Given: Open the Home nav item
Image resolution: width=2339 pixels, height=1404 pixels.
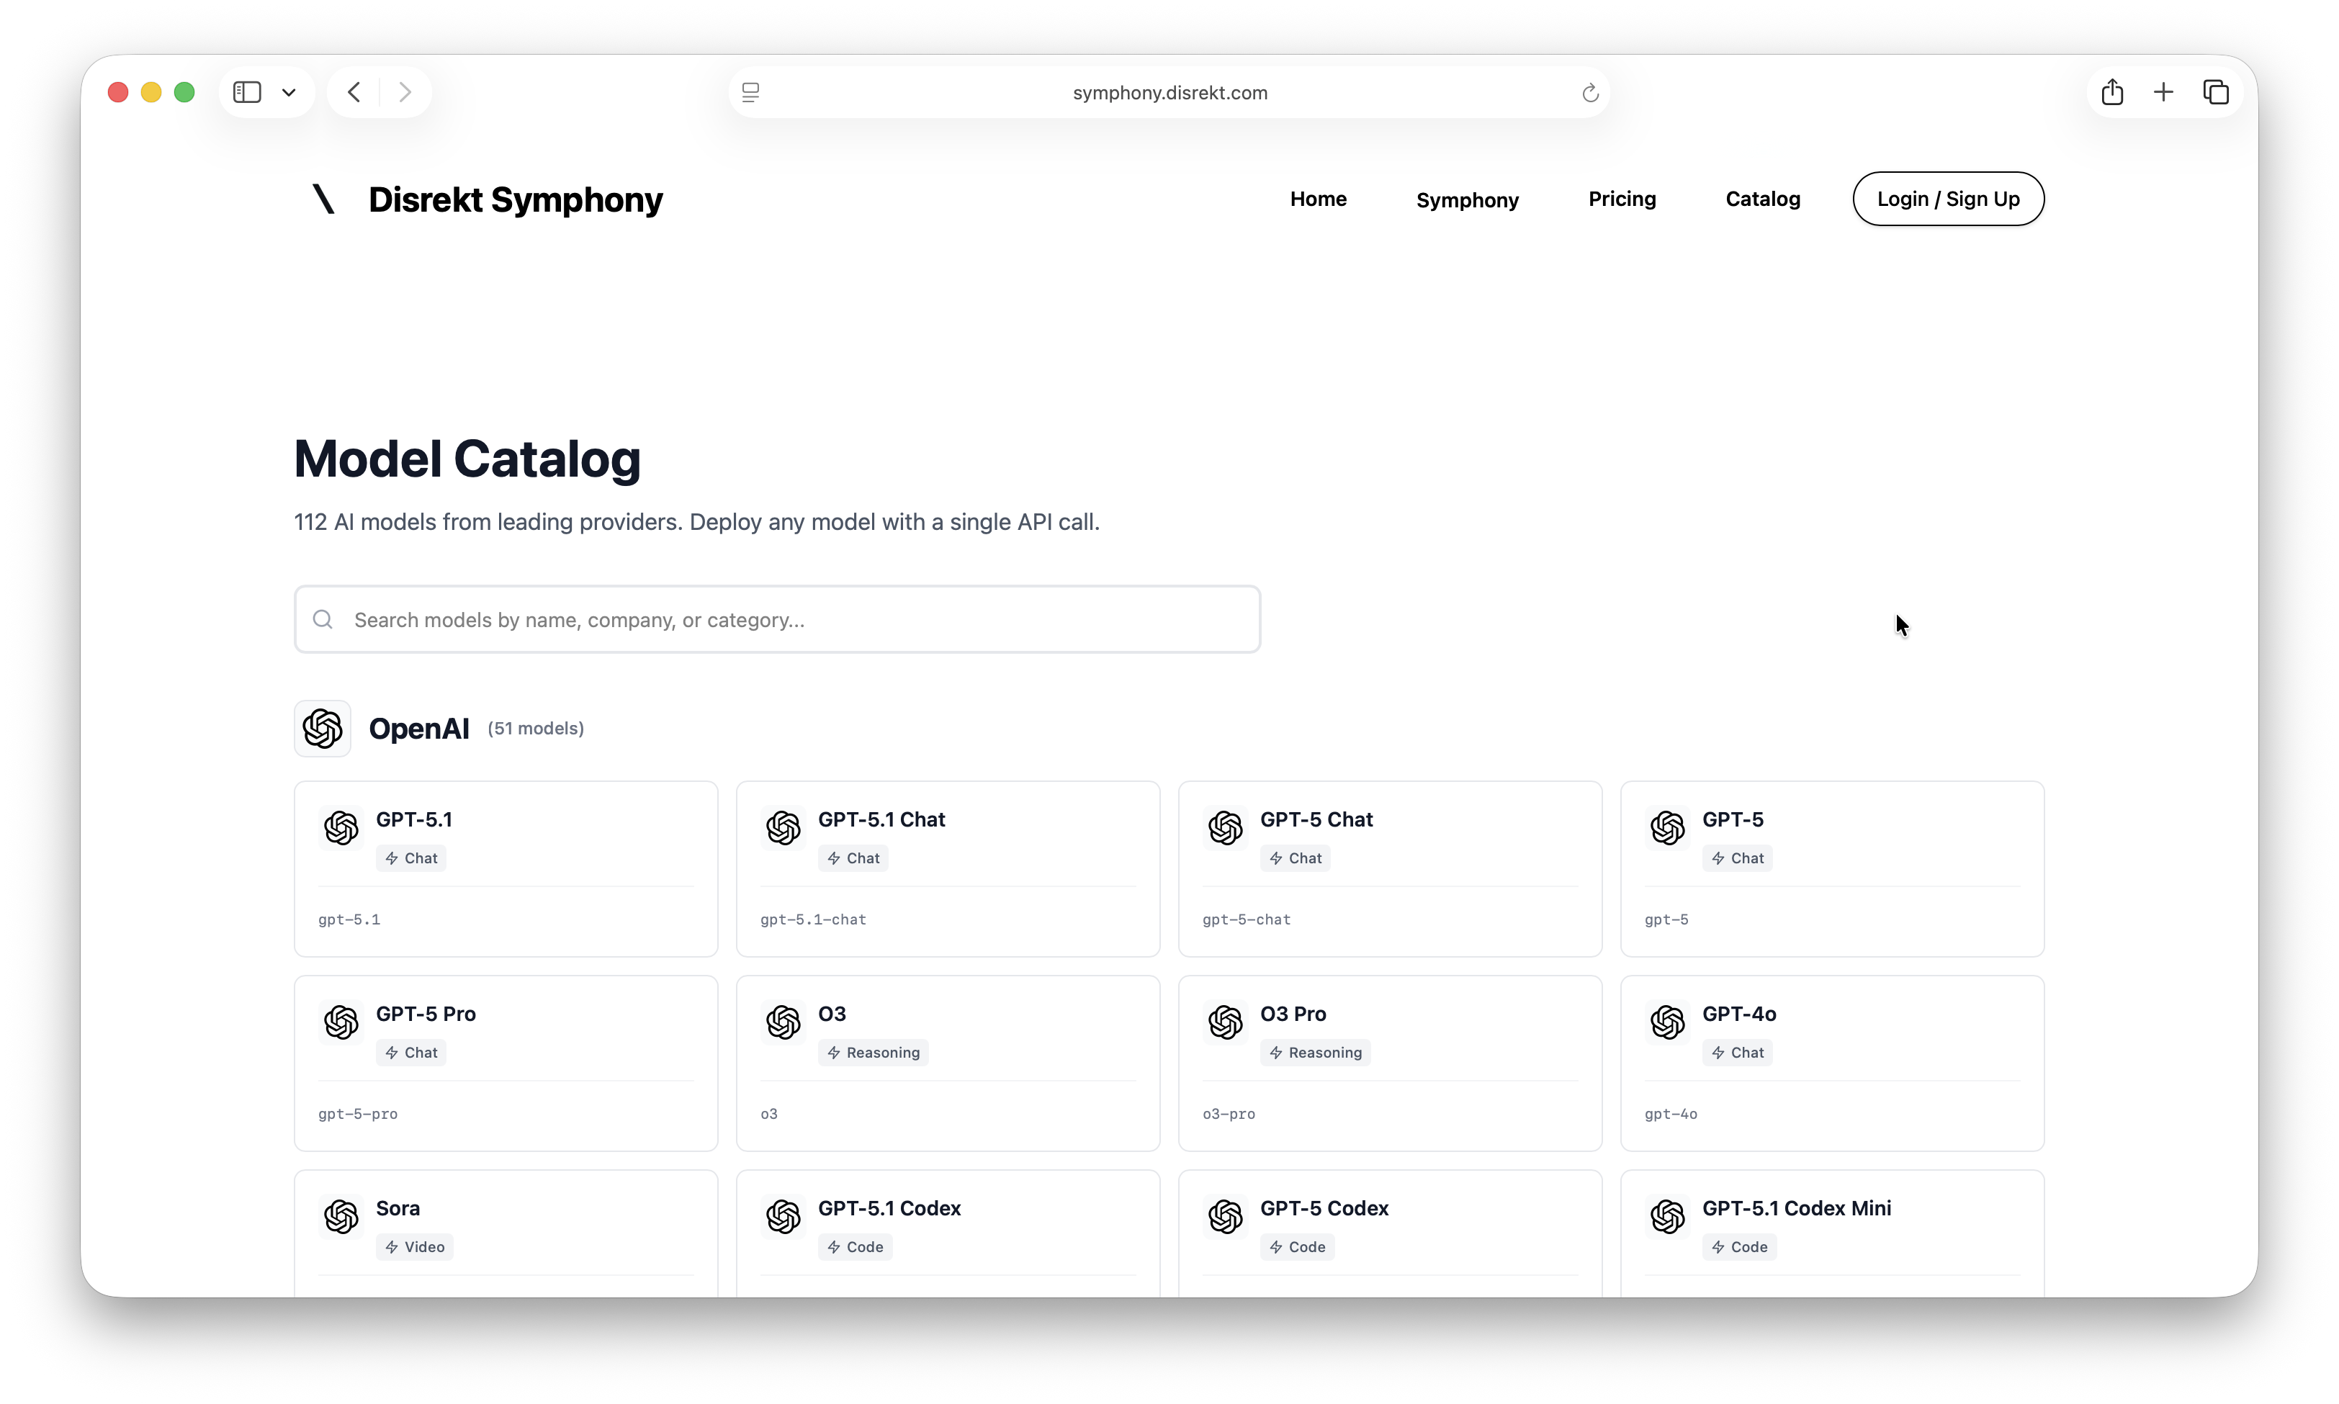Looking at the screenshot, I should coord(1318,199).
